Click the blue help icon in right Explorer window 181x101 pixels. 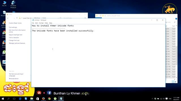click(x=176, y=19)
